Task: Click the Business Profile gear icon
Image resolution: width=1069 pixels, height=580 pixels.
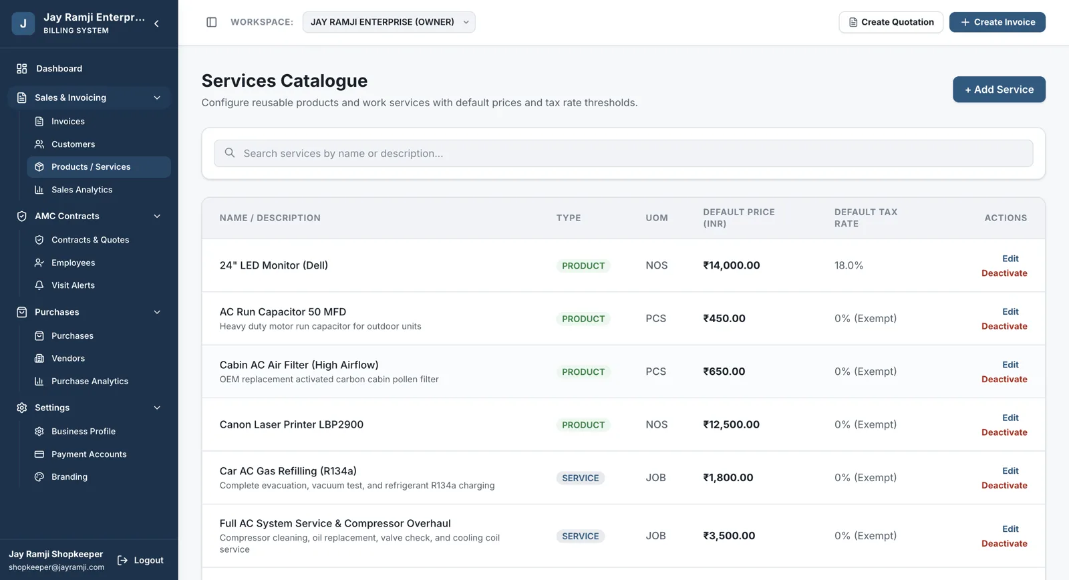Action: 39,432
